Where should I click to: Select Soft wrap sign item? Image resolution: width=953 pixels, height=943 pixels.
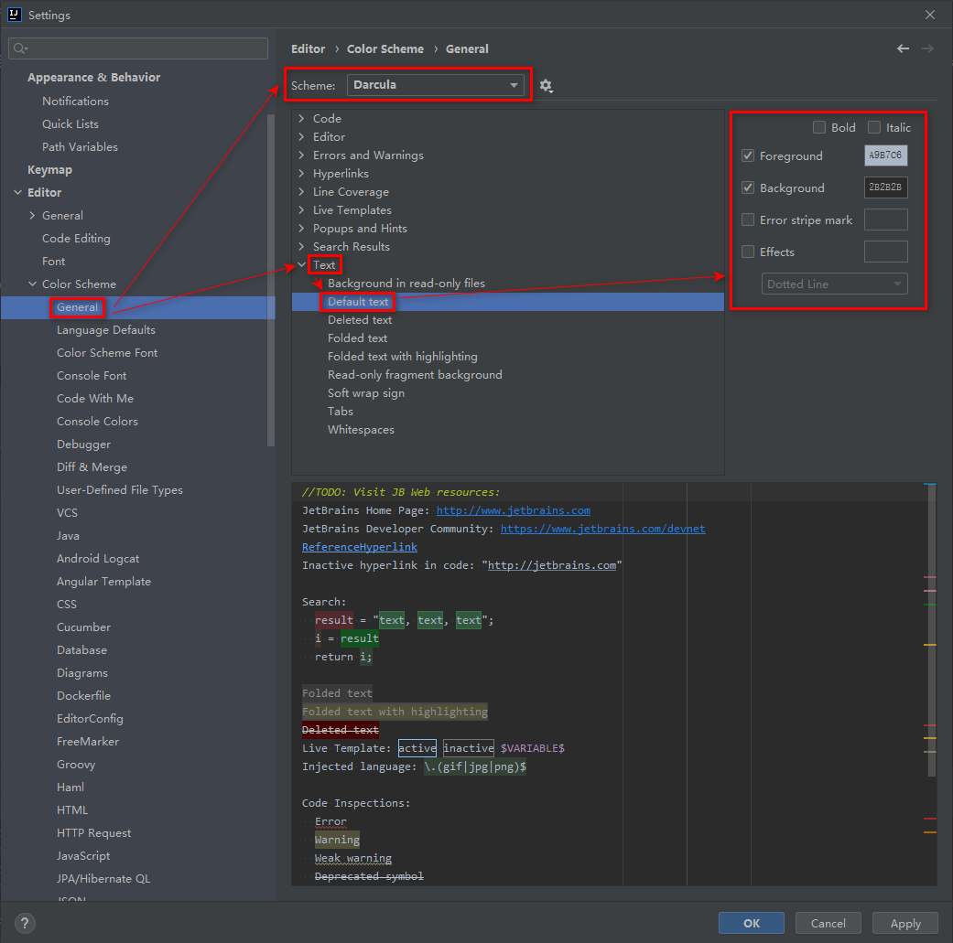coord(366,393)
